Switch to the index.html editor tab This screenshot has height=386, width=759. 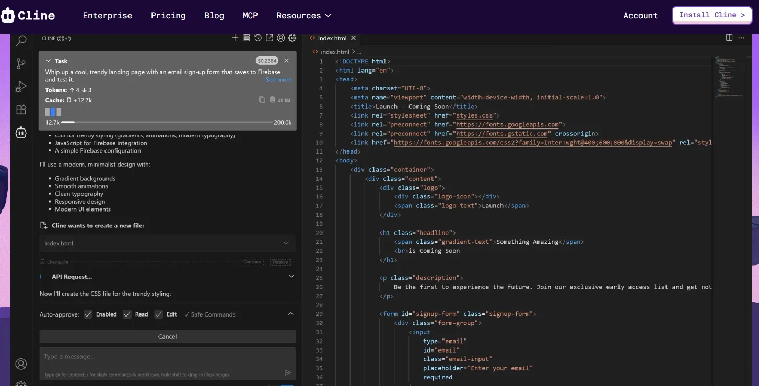(x=332, y=38)
